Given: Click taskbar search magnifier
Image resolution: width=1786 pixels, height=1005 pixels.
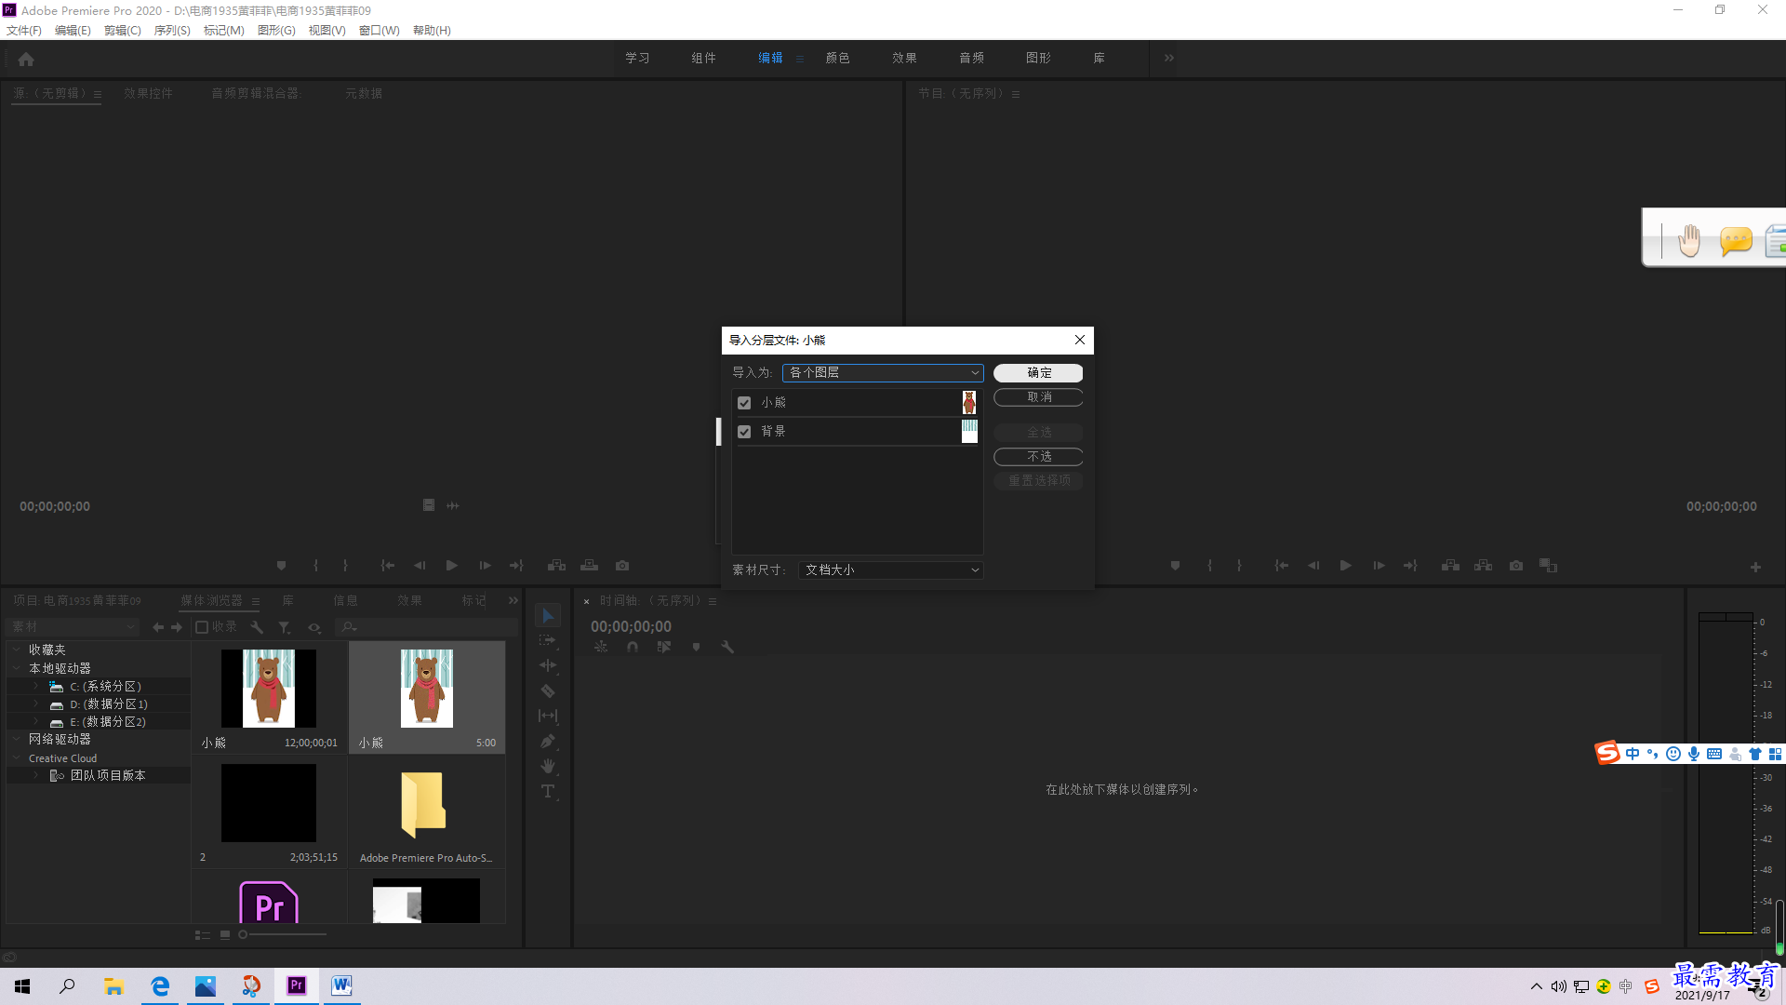Looking at the screenshot, I should point(67,986).
